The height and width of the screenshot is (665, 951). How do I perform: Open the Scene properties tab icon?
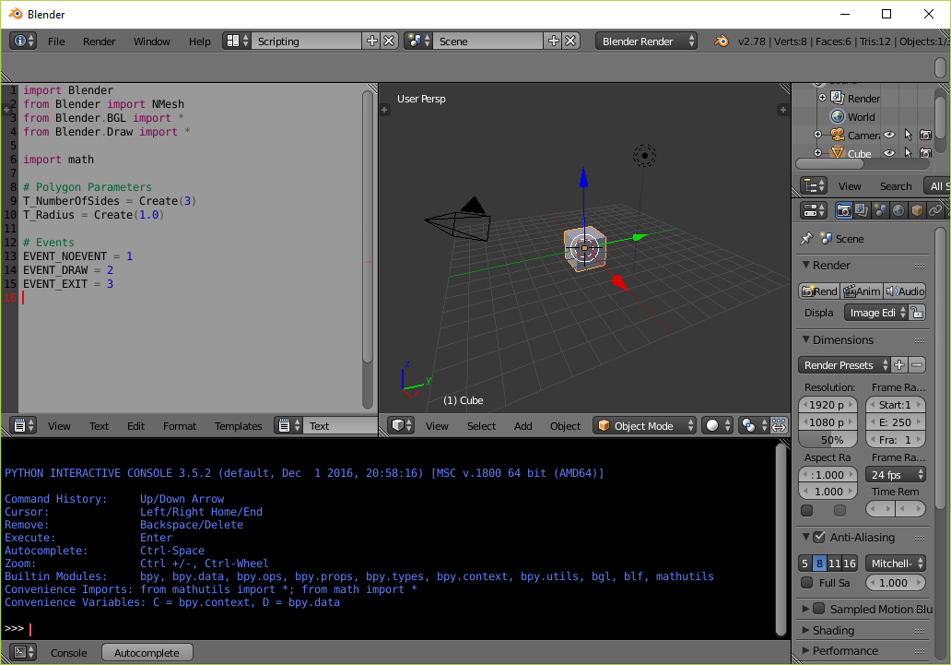point(879,210)
